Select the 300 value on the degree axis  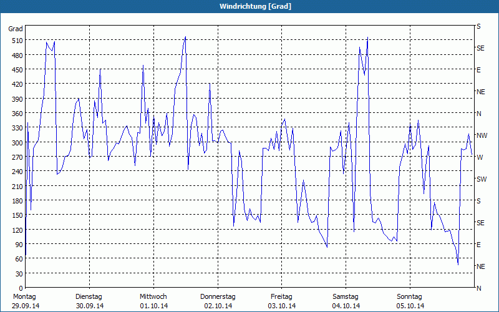17,143
